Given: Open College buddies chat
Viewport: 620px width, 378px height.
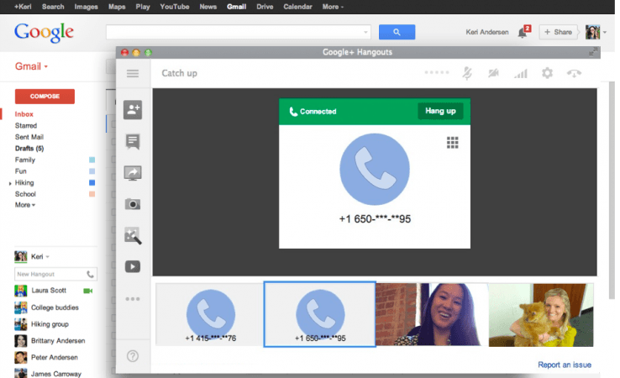Looking at the screenshot, I should pos(55,307).
